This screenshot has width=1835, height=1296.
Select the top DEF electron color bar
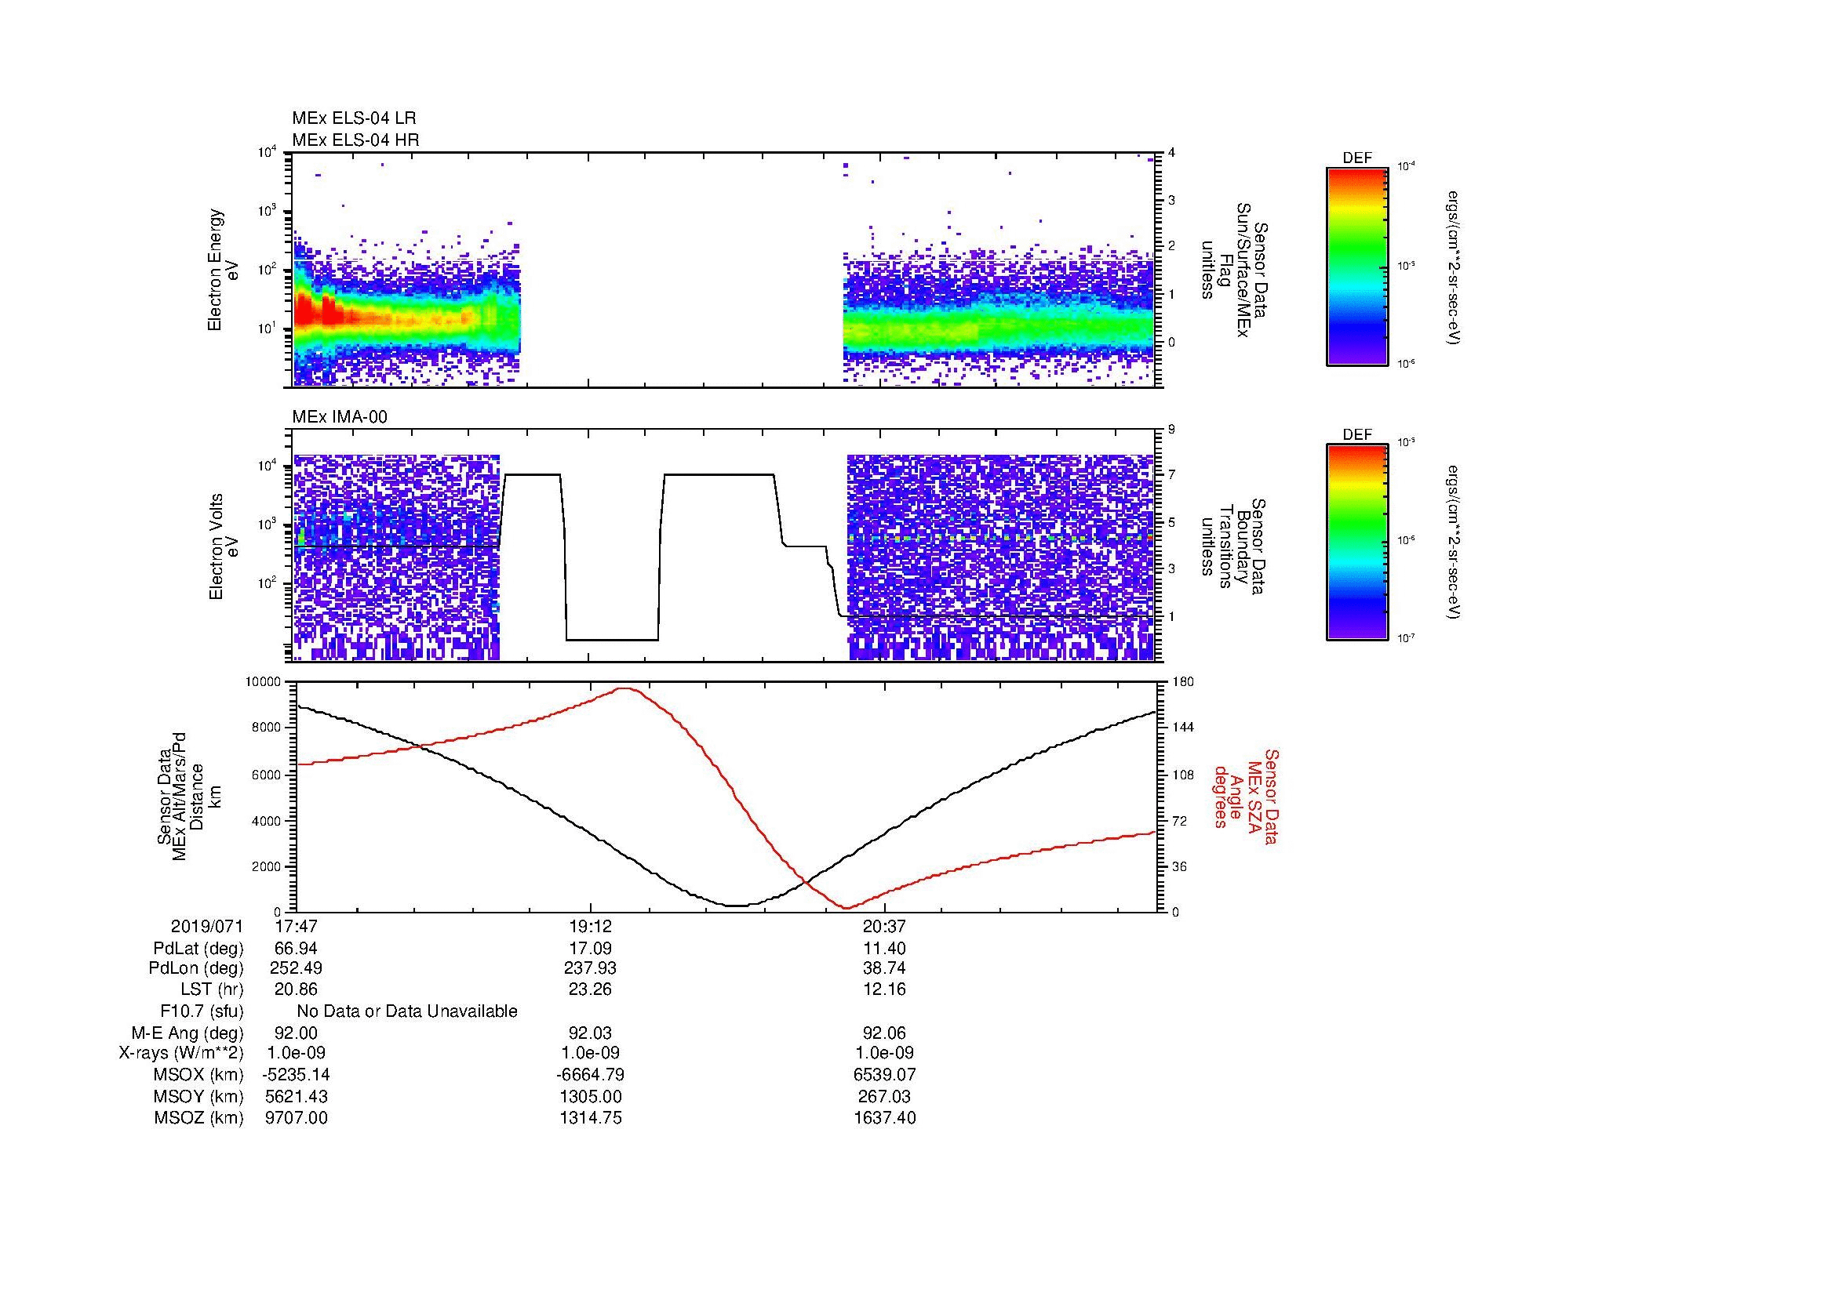1357,266
